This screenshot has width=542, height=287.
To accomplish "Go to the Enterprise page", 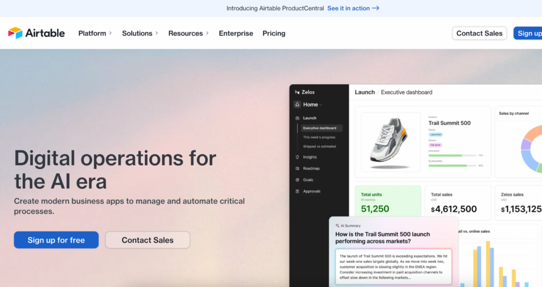I will 236,33.
